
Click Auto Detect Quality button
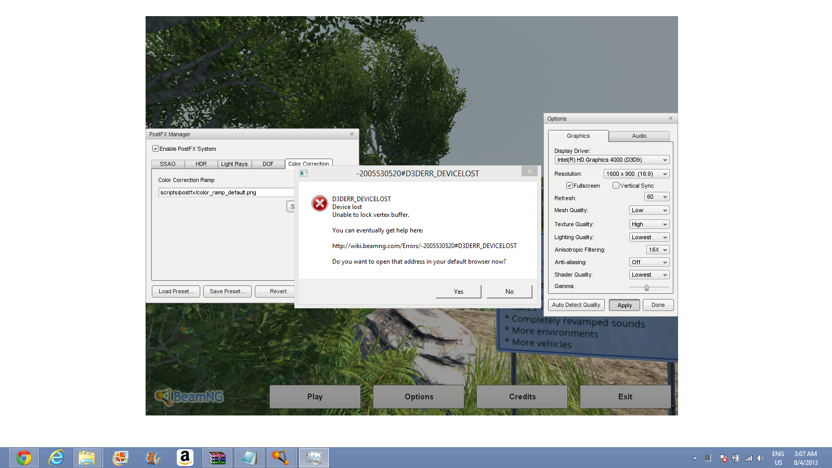pos(576,305)
